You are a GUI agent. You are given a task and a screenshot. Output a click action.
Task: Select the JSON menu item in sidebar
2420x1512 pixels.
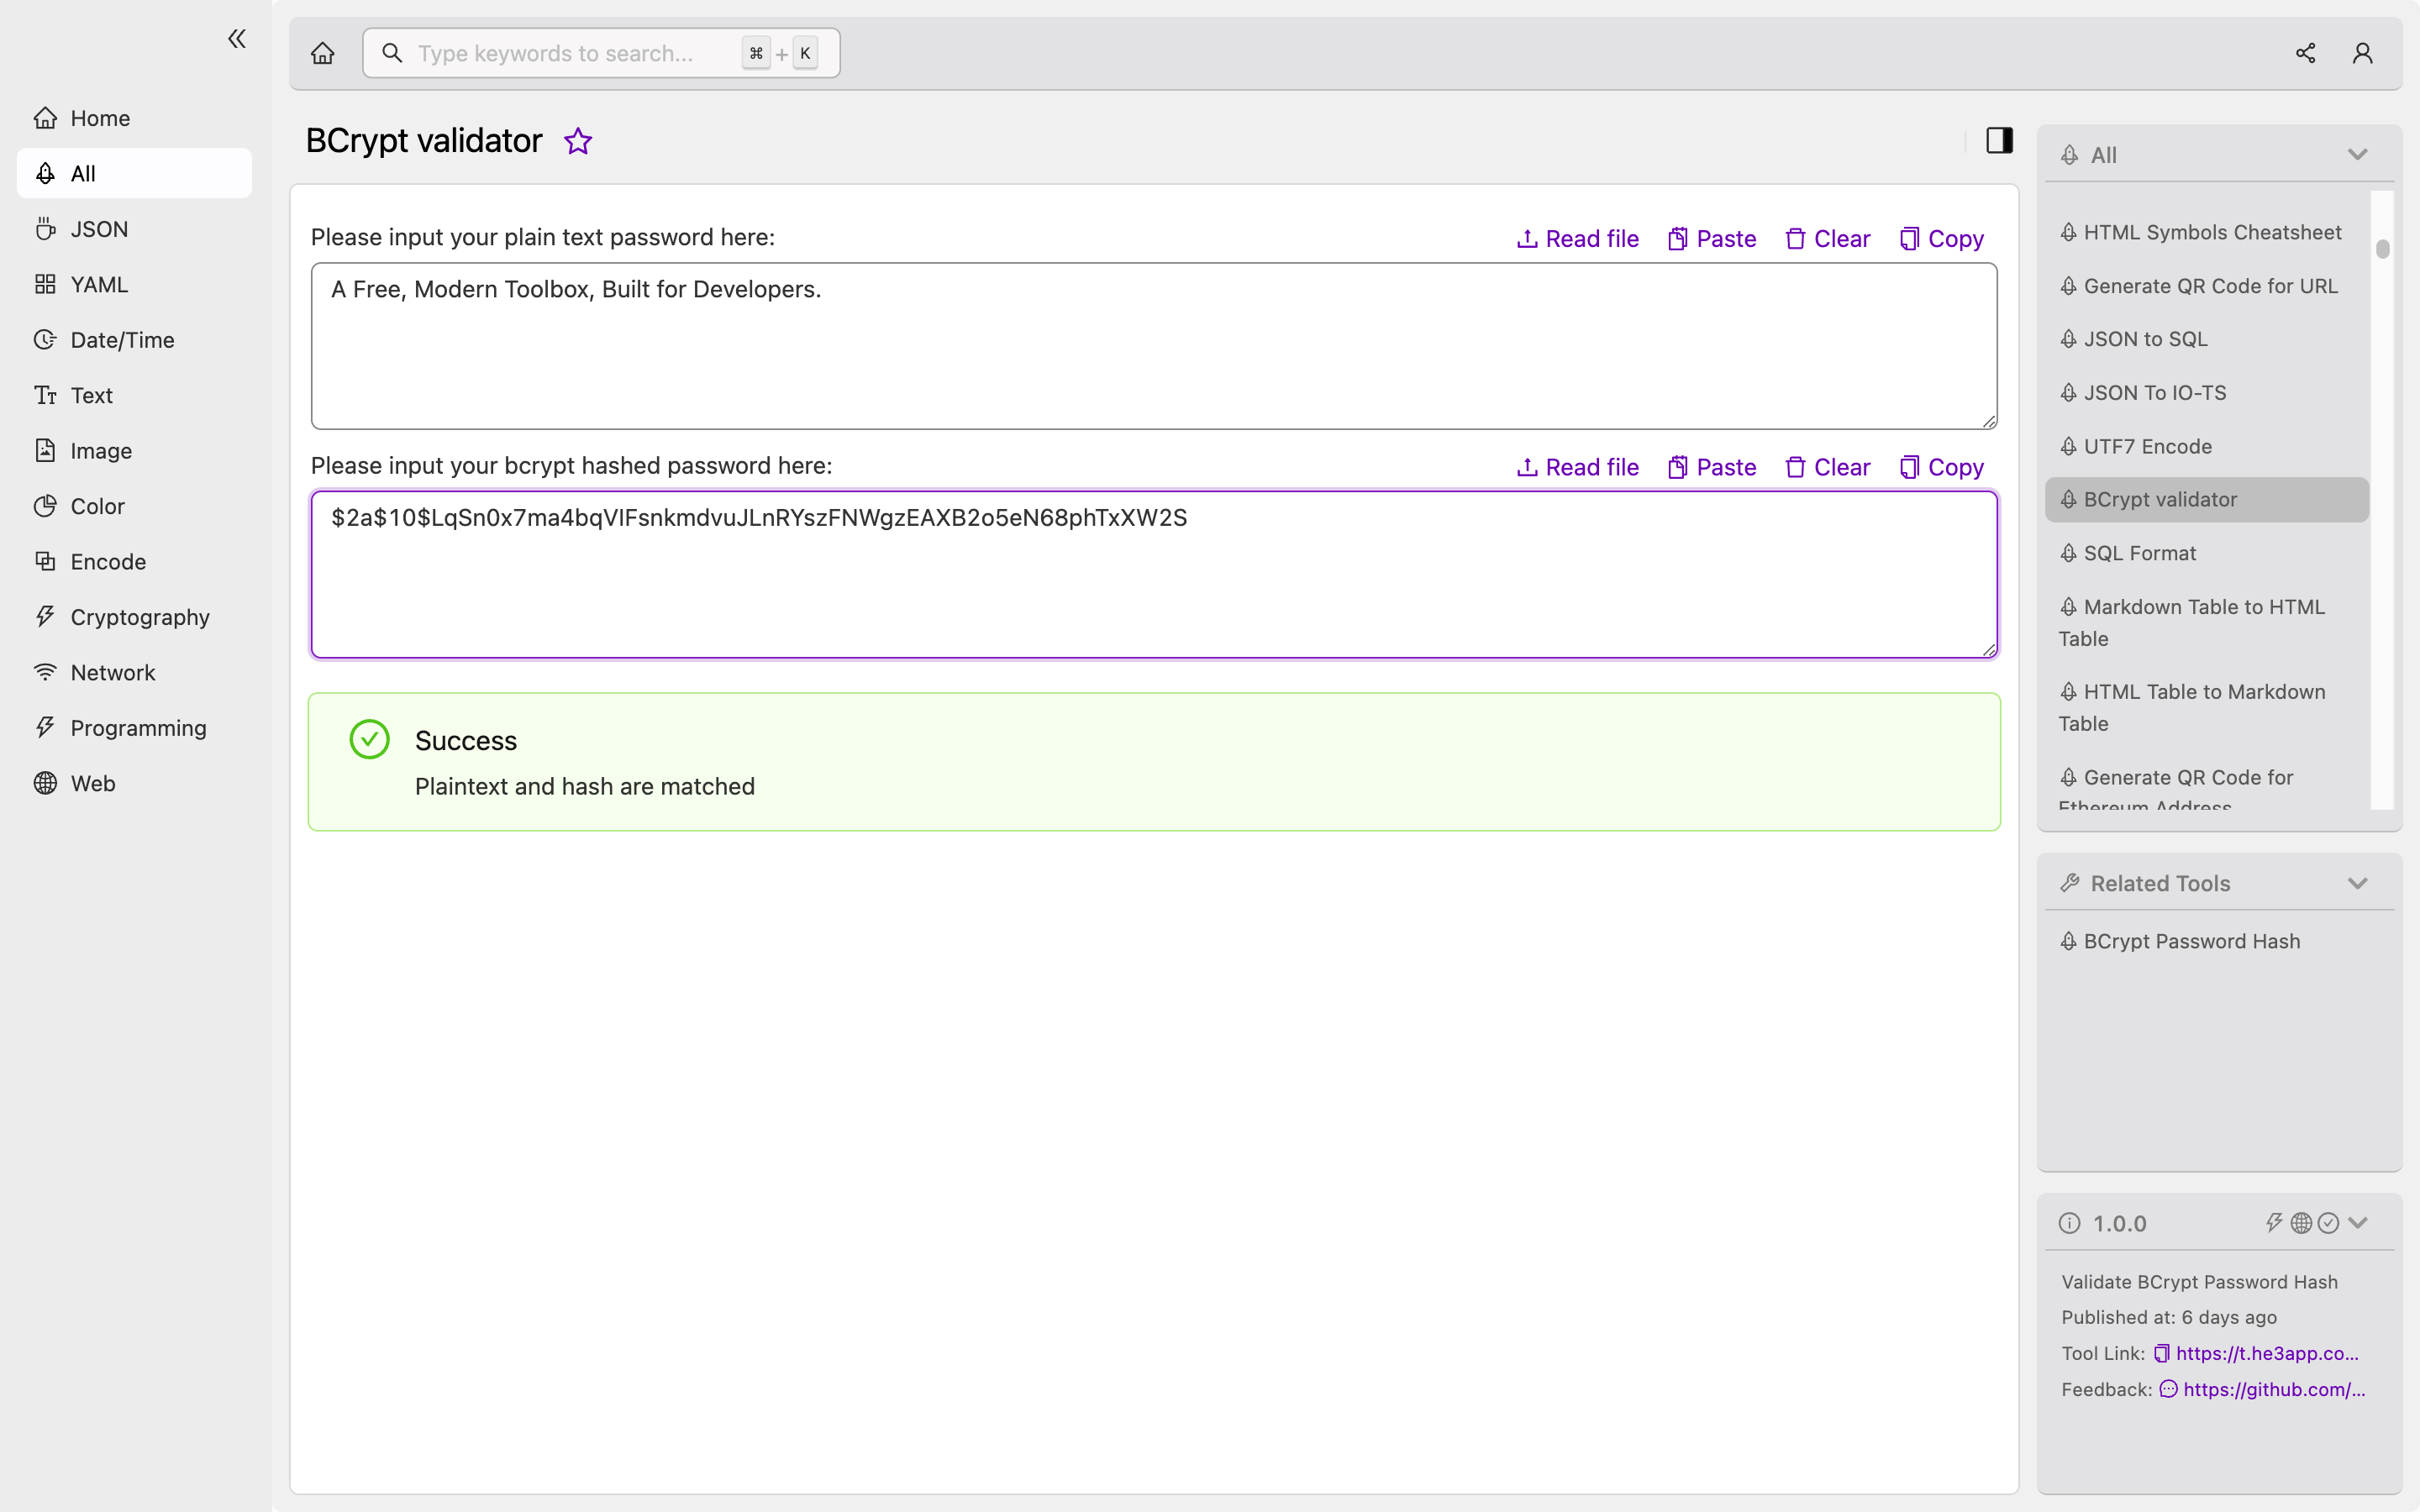[x=97, y=228]
